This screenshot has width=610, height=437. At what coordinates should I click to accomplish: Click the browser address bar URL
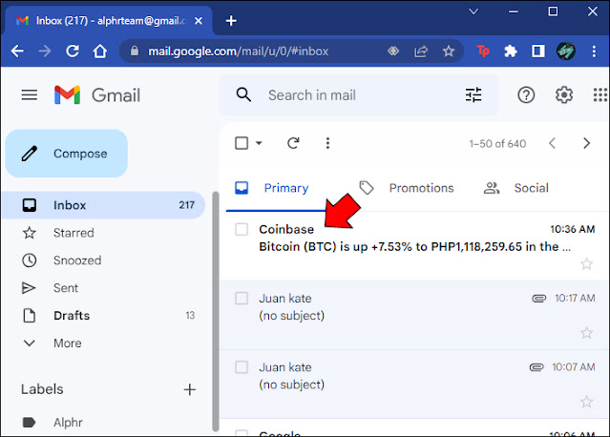[x=239, y=51]
